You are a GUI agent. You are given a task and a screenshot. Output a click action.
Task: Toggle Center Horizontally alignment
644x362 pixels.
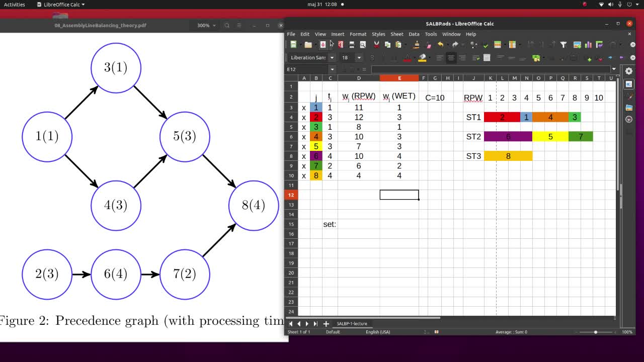451,58
